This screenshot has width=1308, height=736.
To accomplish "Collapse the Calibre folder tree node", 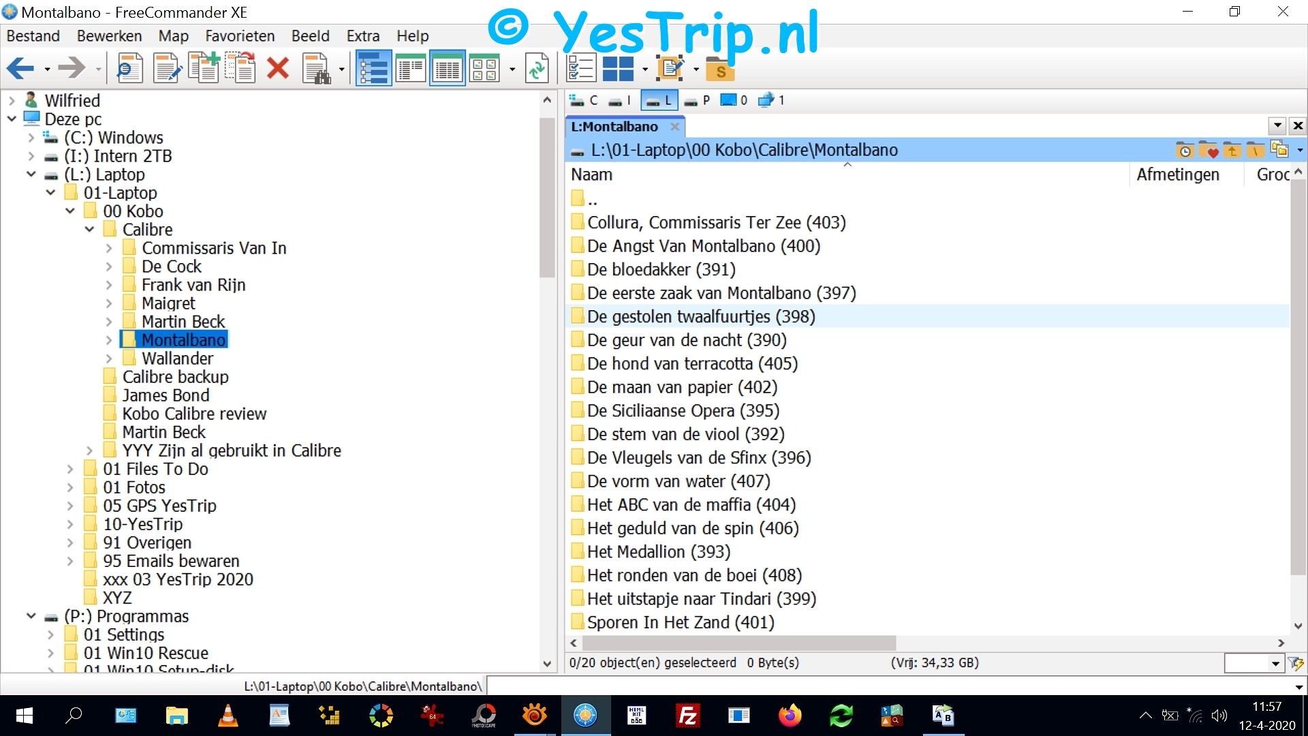I will (x=89, y=230).
